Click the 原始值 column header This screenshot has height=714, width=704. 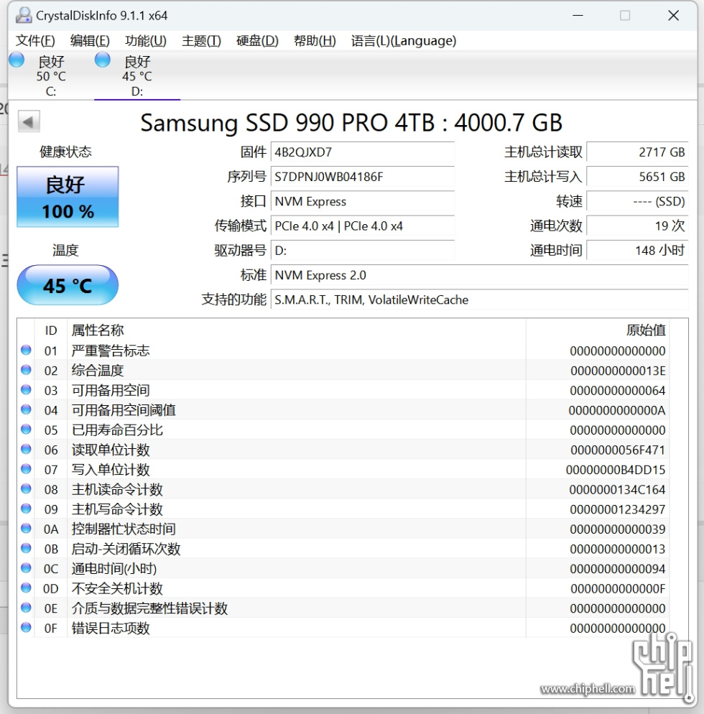click(x=598, y=330)
